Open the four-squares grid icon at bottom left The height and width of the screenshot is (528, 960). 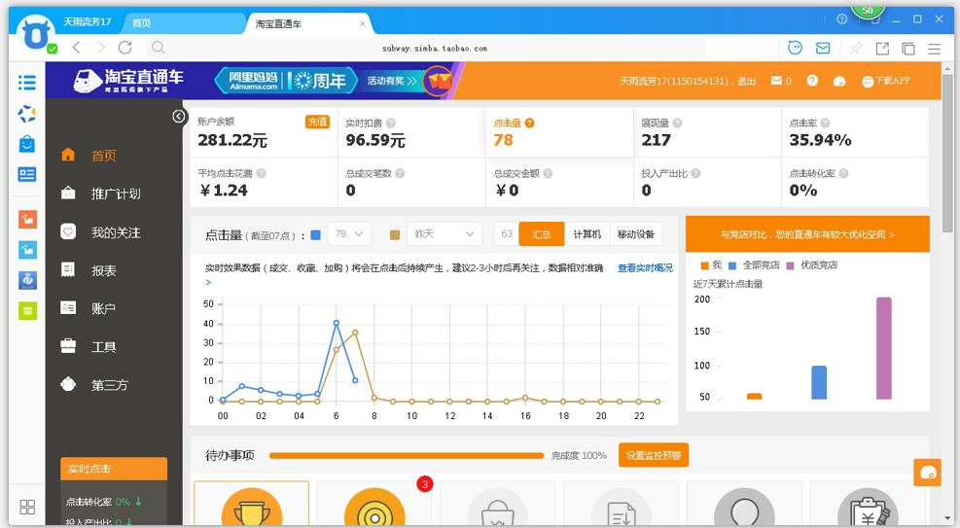(x=27, y=507)
